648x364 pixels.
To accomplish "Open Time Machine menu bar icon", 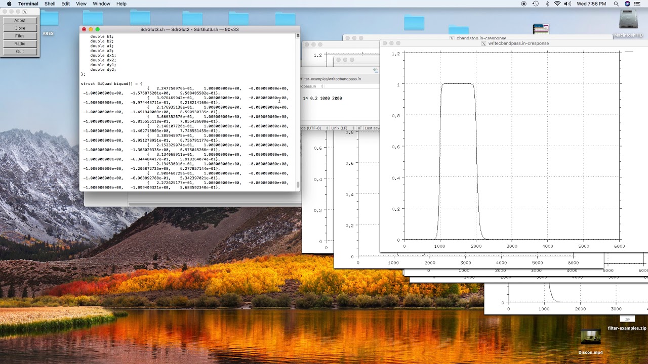I will click(536, 4).
